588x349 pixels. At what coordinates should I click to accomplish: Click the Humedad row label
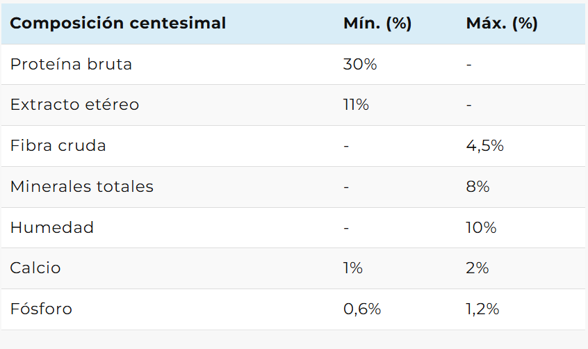[x=51, y=227]
